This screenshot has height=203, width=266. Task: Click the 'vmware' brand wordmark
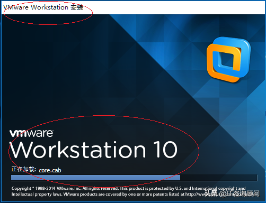tap(31, 133)
